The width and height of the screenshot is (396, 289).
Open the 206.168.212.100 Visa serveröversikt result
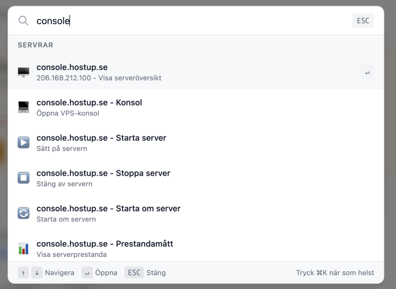[x=99, y=78]
